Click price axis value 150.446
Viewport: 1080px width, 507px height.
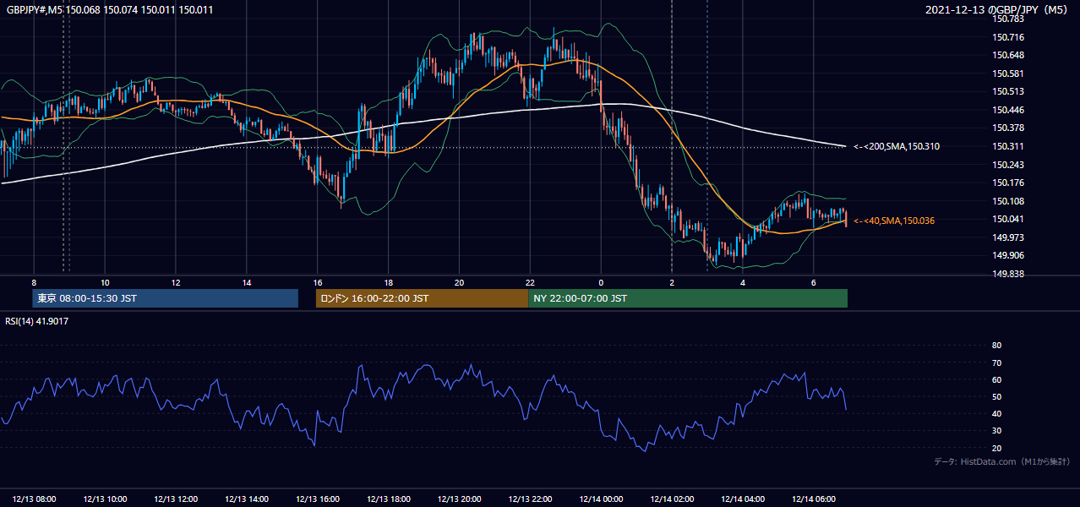(1008, 110)
